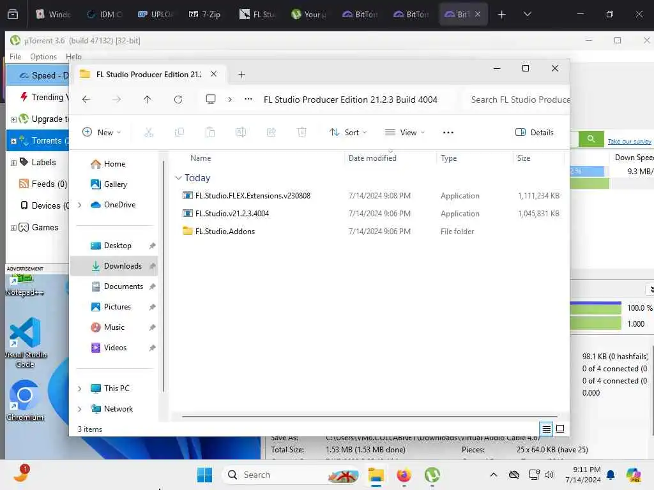Viewport: 654px width, 490px height.
Task: Select FL.Studio.FLEX.Extensions.v230808 file
Action: [370, 195]
